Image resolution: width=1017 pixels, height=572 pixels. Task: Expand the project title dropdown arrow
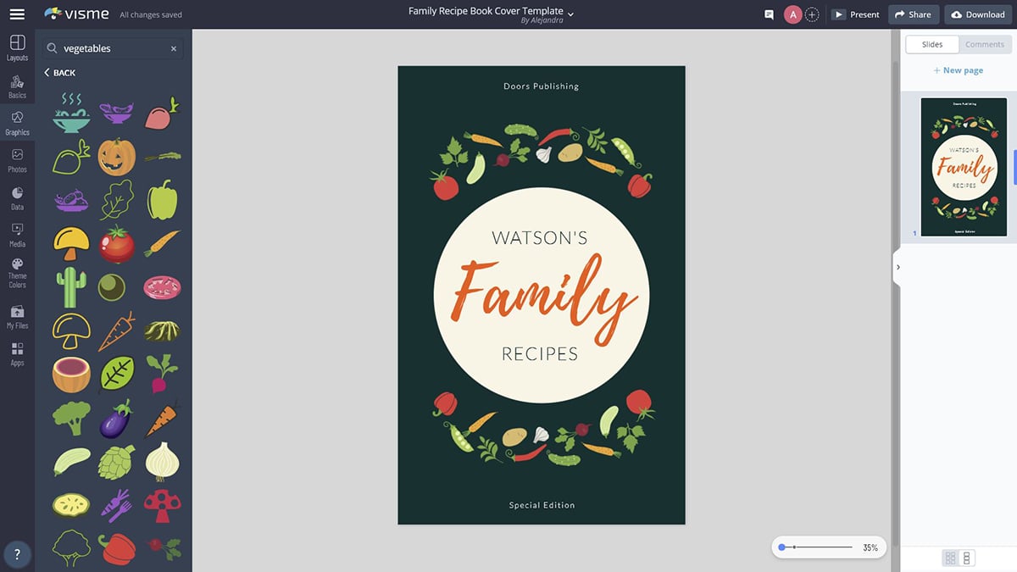tap(570, 14)
